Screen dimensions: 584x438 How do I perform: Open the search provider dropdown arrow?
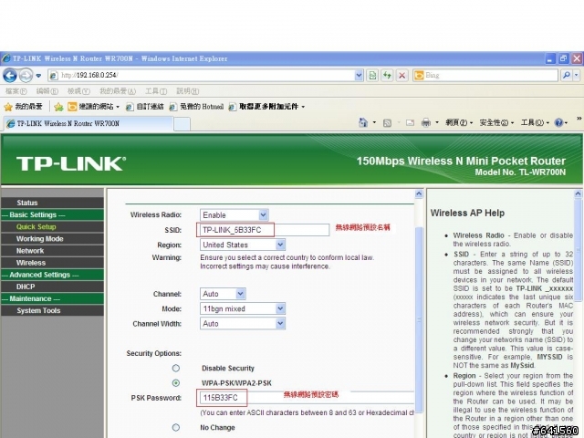coord(576,75)
